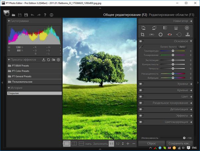Rotate the image right
The height and width of the screenshot is (151, 200).
click(x=154, y=28)
